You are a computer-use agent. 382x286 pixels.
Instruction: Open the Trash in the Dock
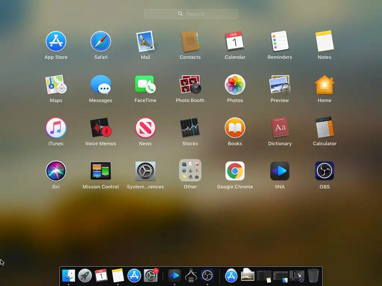pos(313,276)
